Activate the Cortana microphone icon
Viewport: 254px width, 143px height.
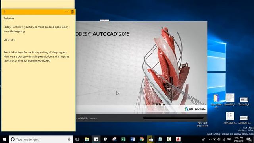click(69, 139)
